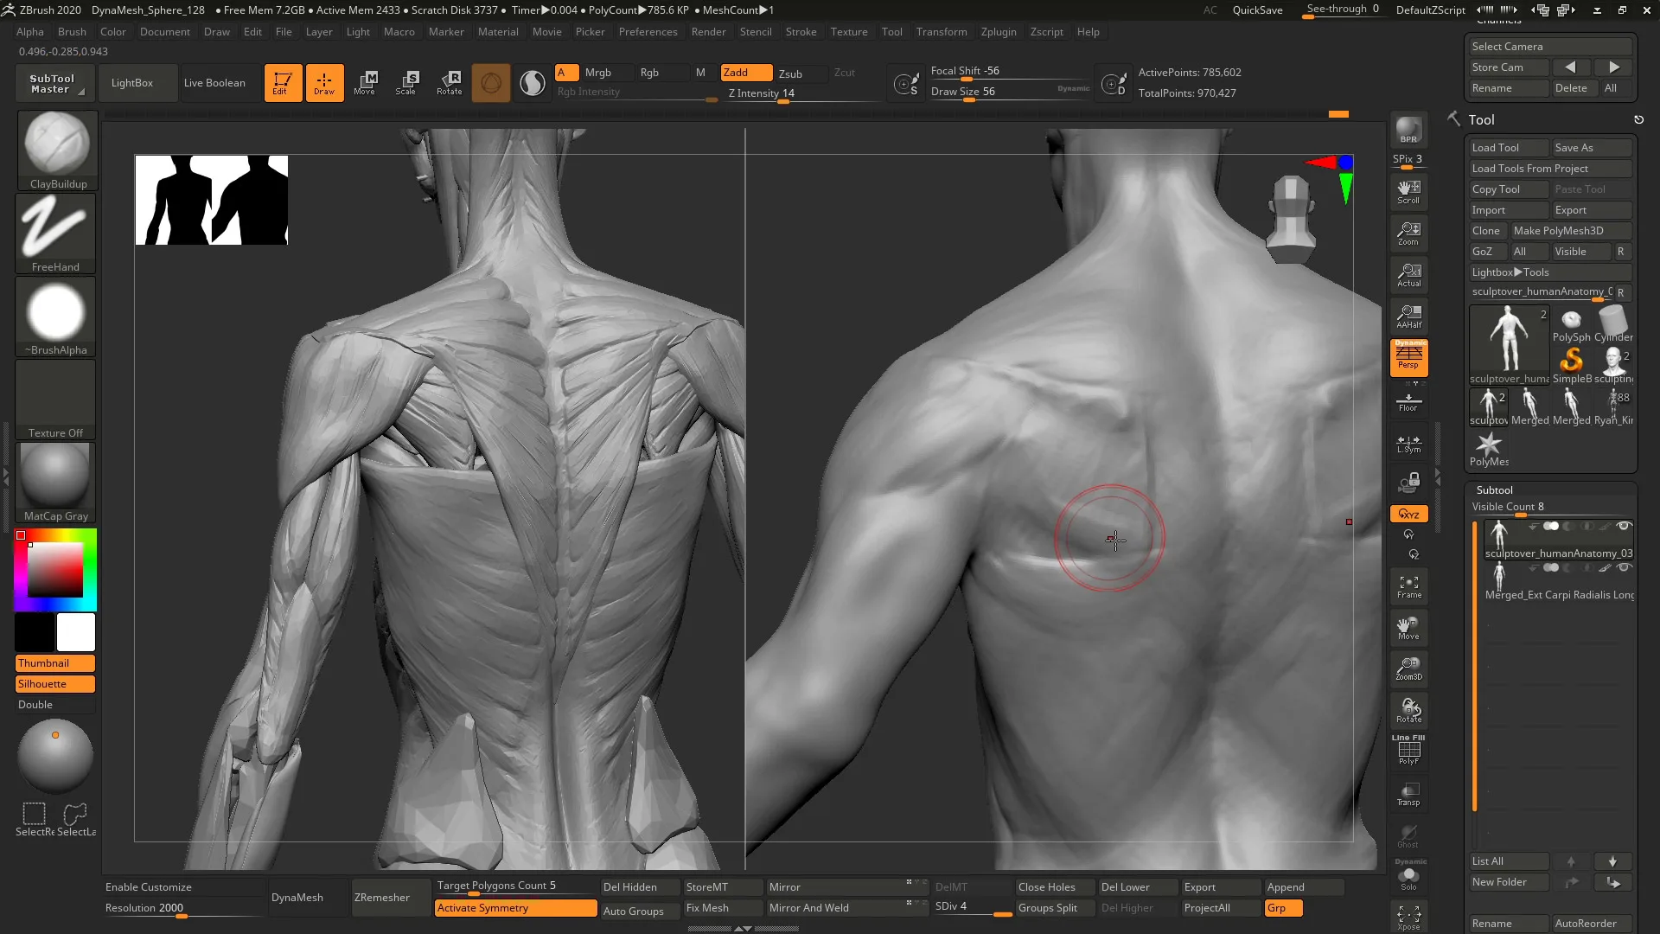
Task: Expand the Tool palette header
Action: click(1481, 119)
